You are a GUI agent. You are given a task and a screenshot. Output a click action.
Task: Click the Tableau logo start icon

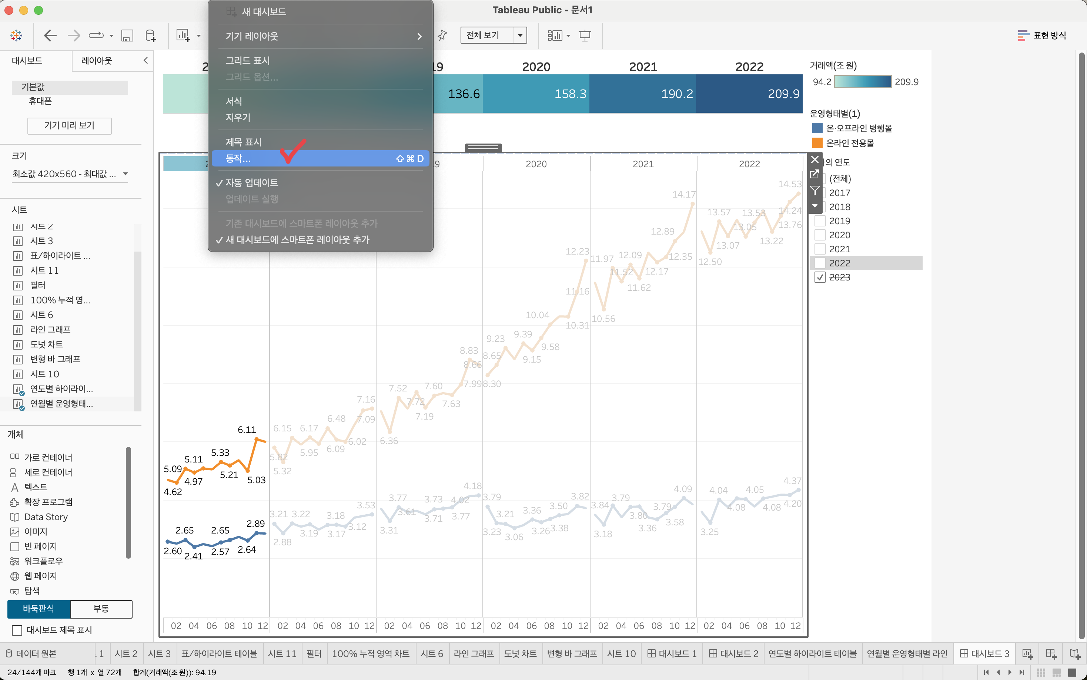[17, 35]
